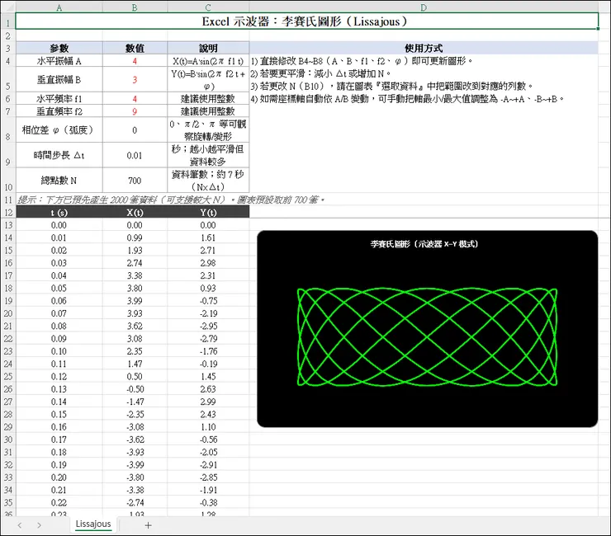Click the 使用方式 header cell
The height and width of the screenshot is (536, 611).
(424, 49)
